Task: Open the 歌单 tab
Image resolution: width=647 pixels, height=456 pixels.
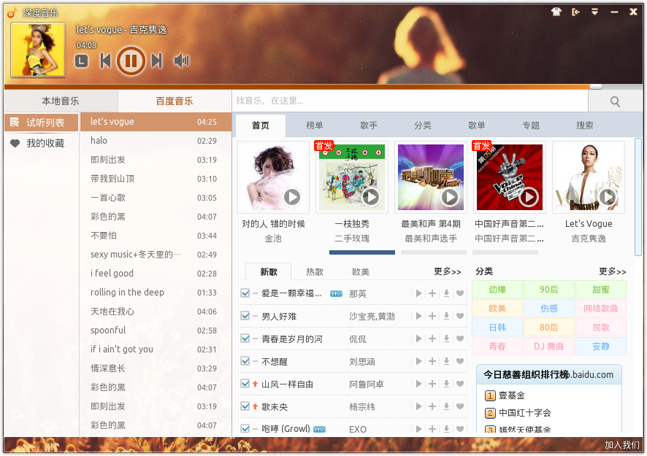Action: point(477,125)
